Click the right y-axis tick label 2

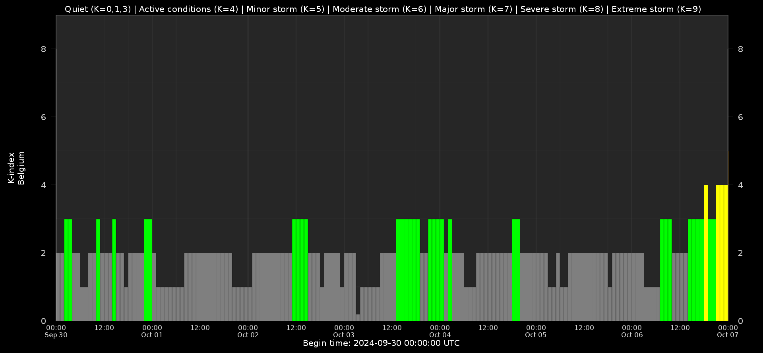[x=740, y=253]
